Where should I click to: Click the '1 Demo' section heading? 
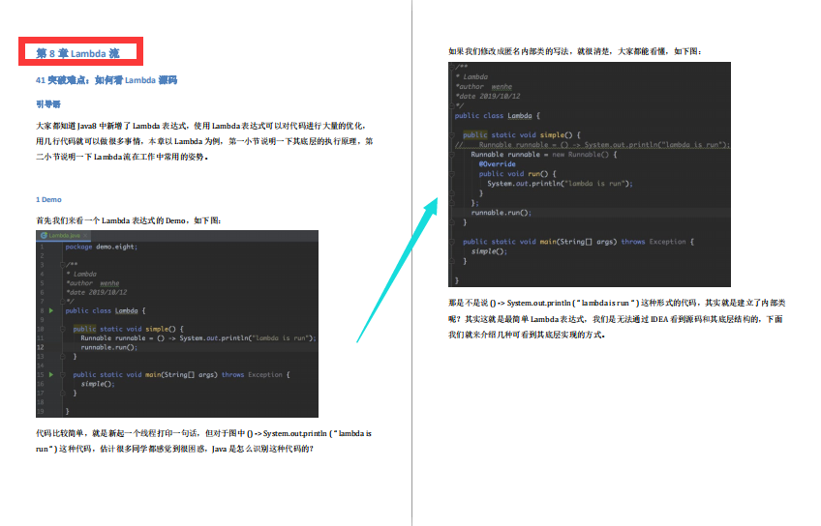(48, 200)
